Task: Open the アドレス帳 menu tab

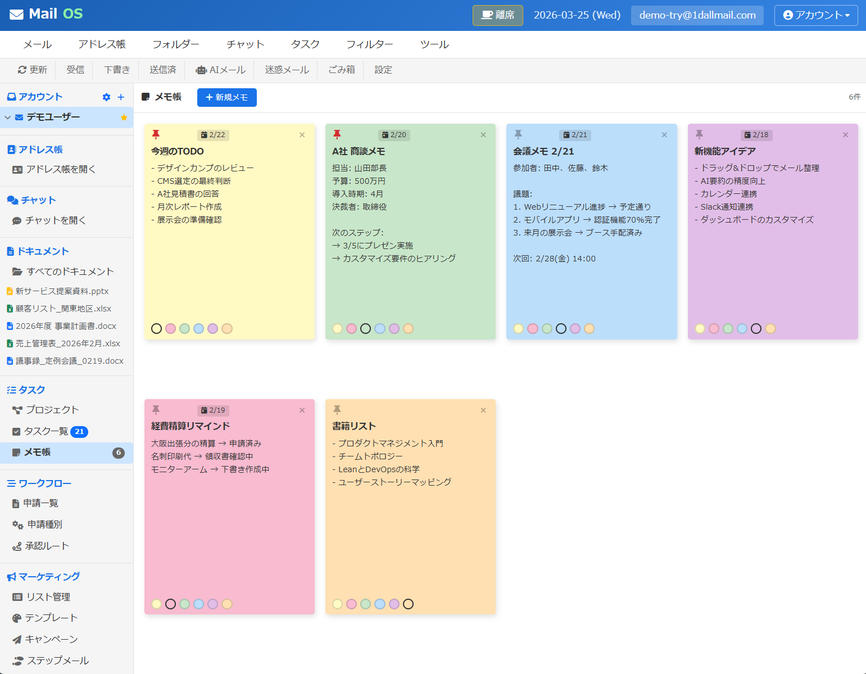Action: pos(102,44)
